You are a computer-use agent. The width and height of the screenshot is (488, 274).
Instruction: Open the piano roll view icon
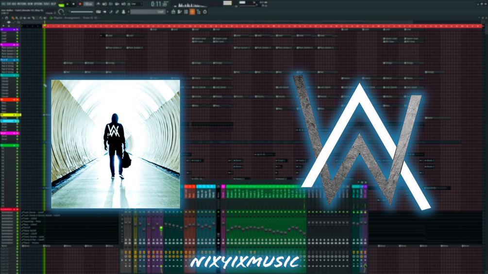click(x=180, y=12)
